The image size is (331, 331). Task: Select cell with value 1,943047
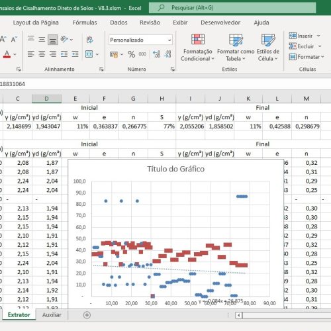tap(46, 126)
